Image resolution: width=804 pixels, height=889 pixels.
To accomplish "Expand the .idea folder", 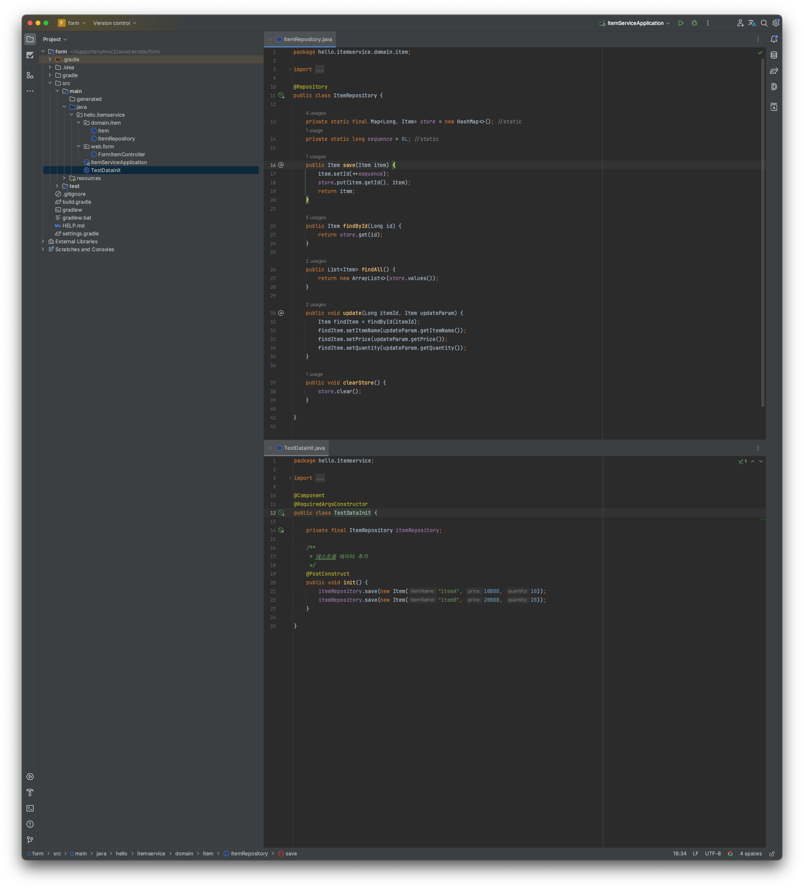I will click(50, 68).
